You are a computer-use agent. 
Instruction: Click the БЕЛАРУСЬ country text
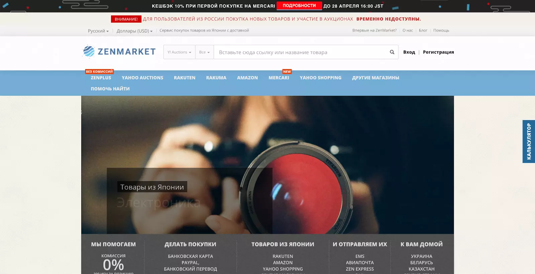coord(422,263)
